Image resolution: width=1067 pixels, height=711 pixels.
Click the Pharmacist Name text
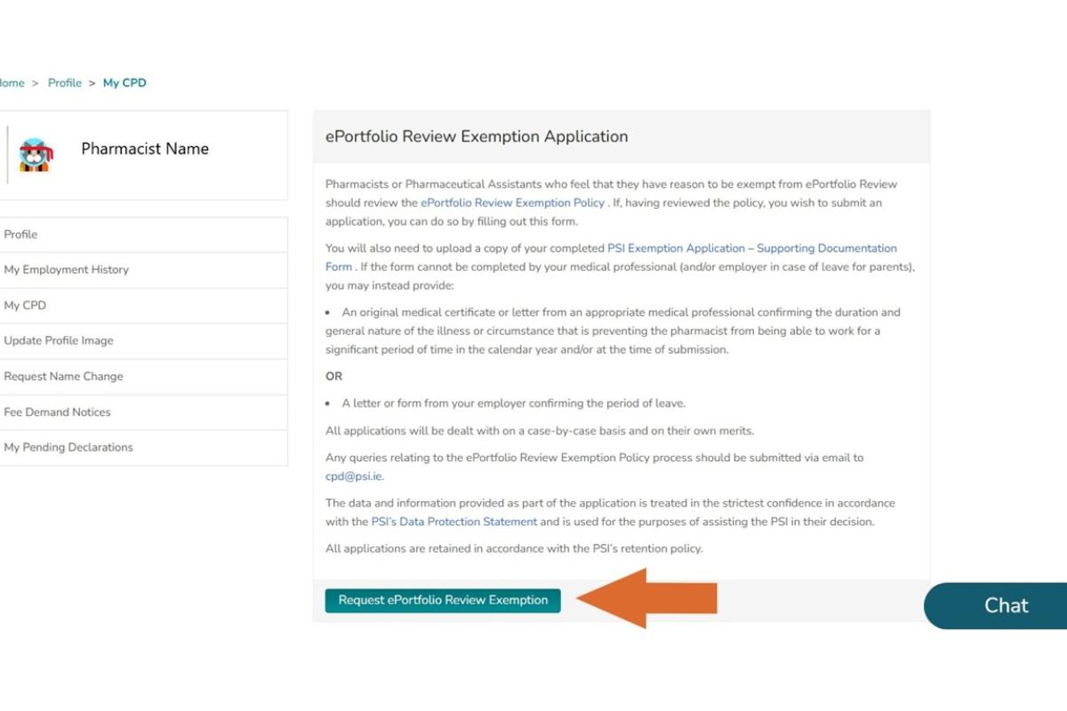pyautogui.click(x=145, y=149)
